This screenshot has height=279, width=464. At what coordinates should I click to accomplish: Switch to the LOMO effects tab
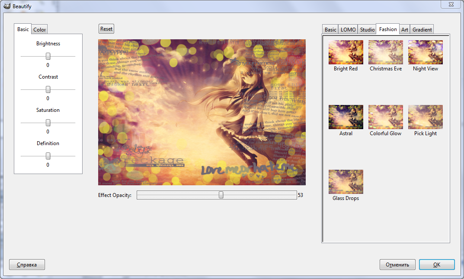tap(348, 29)
